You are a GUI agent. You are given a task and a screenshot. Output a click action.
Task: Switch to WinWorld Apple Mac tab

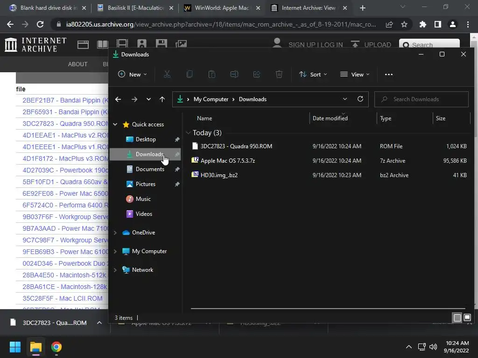point(222,8)
